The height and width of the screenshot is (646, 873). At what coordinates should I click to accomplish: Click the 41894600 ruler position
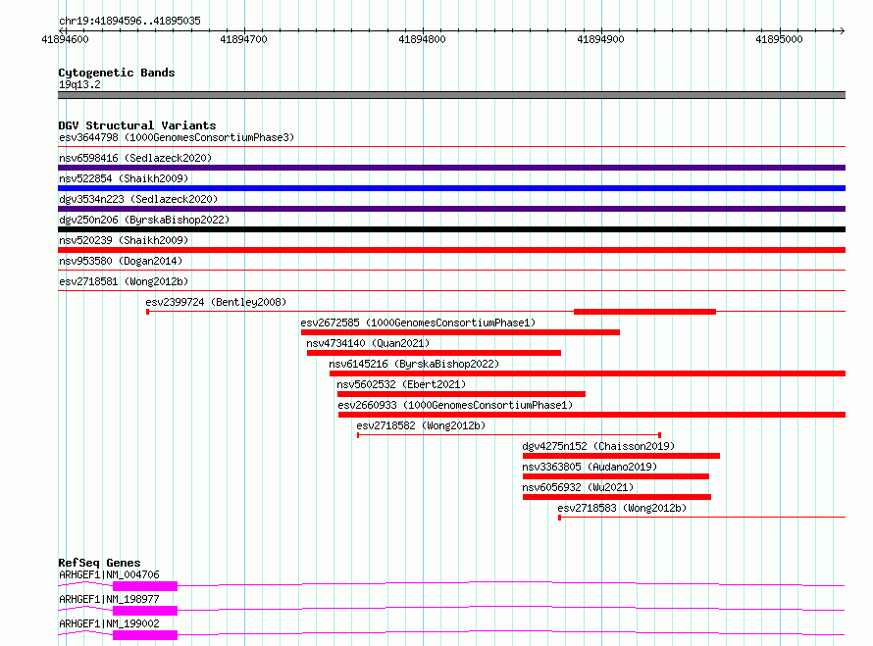tap(65, 39)
